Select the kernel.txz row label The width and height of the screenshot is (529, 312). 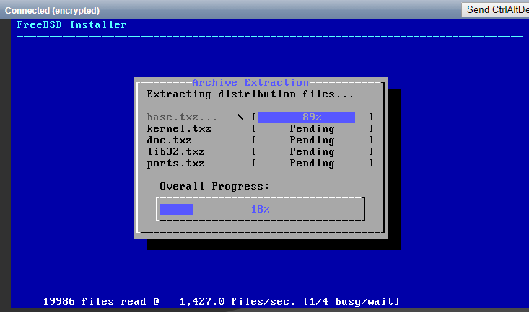(x=179, y=128)
